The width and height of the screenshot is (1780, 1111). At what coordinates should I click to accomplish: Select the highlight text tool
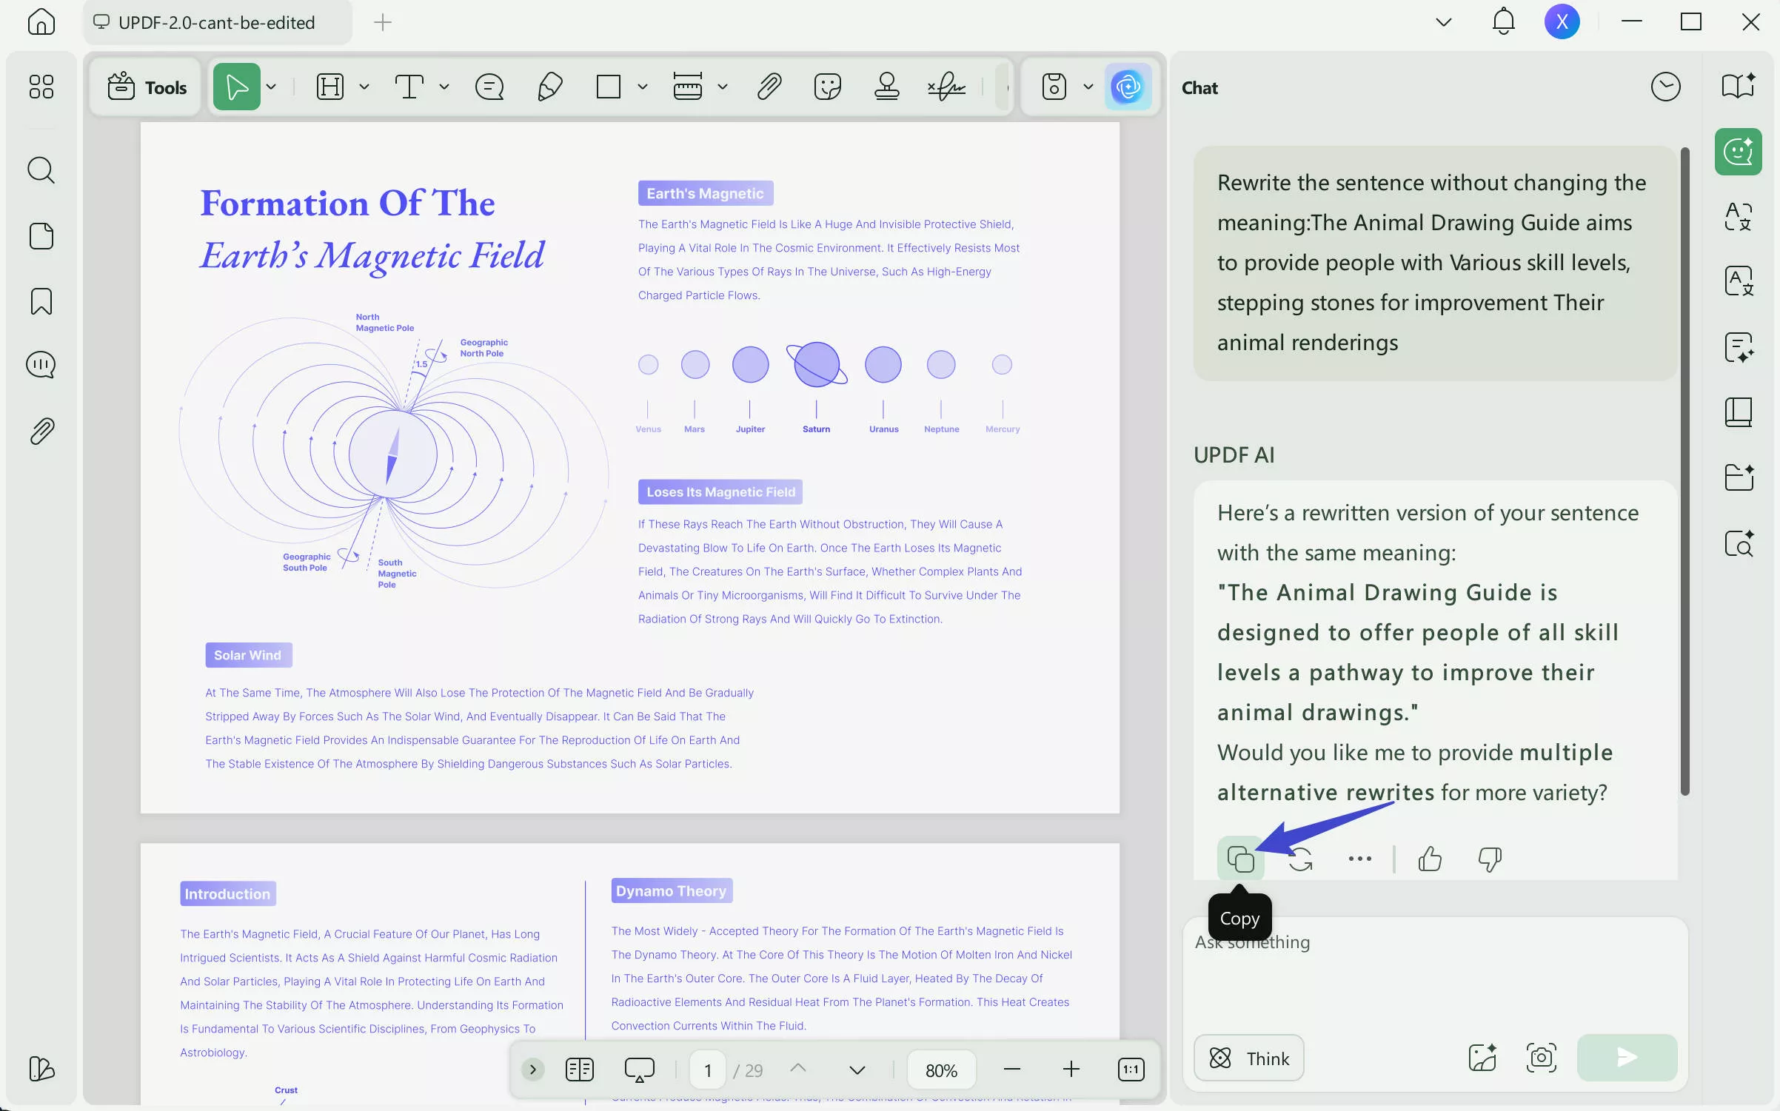click(x=329, y=87)
